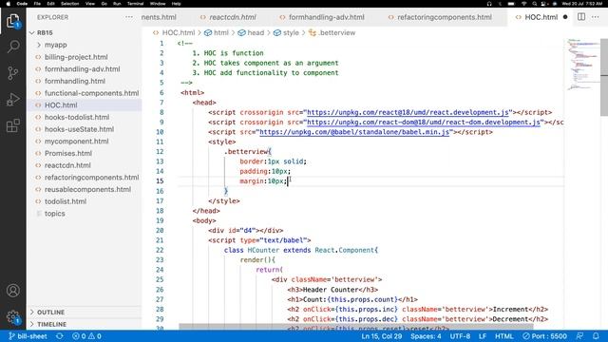The width and height of the screenshot is (608, 342).
Task: Open formhandling.html in explorer
Action: (x=85, y=81)
